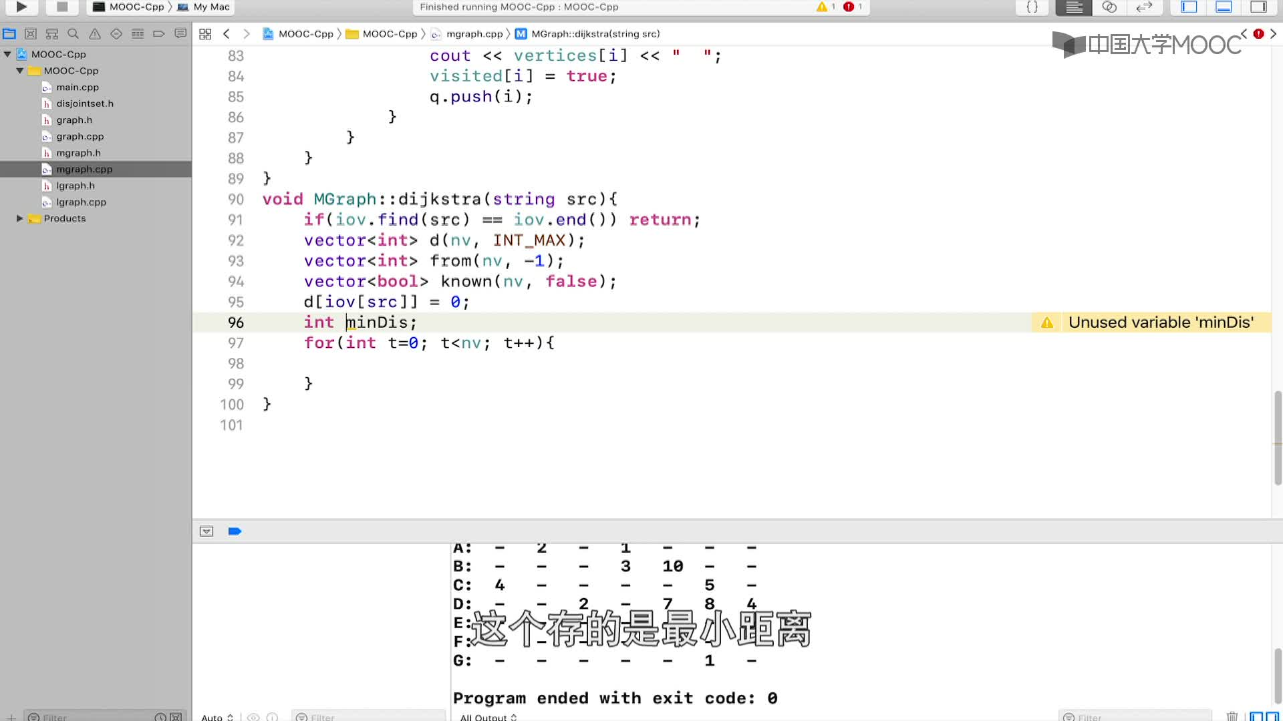This screenshot has width=1283, height=721.
Task: Click the editor vertical scrollbar
Action: pos(1277,437)
